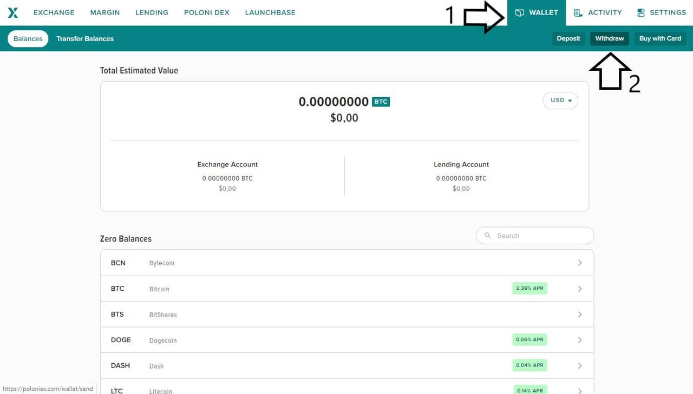Click the 0.06% APR badge on Dogecoin
This screenshot has width=693, height=394.
pos(530,339)
